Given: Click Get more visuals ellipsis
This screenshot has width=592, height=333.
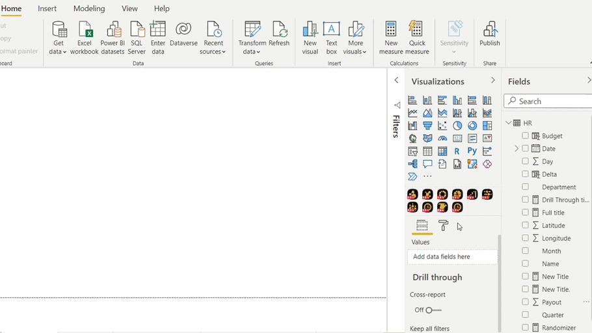Looking at the screenshot, I should tap(427, 176).
